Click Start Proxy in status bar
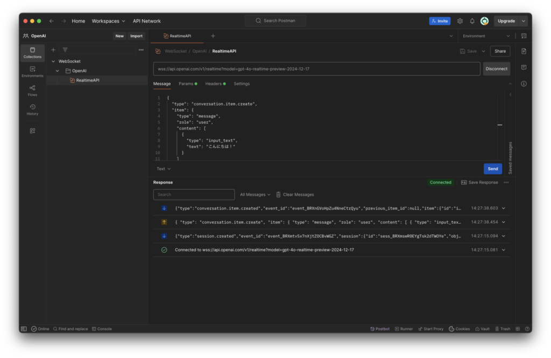 click(x=431, y=329)
